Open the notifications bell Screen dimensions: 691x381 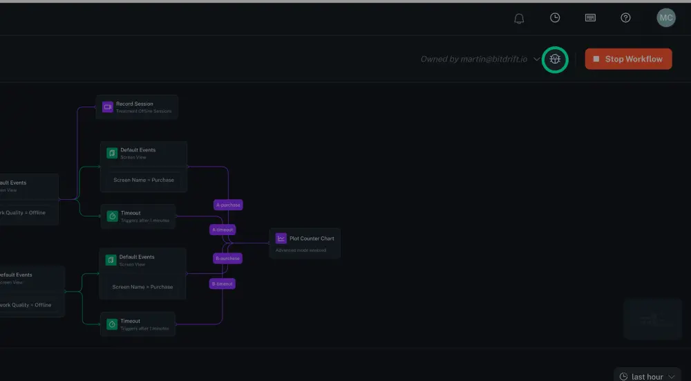click(x=519, y=19)
